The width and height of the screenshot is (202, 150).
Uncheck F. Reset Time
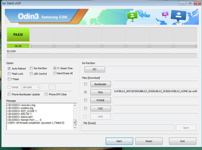55,68
